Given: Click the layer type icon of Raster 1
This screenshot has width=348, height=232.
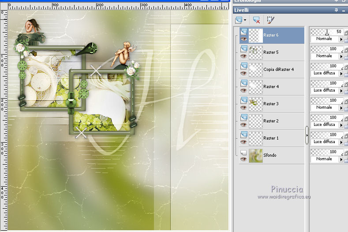Looking at the screenshot, I should pyautogui.click(x=244, y=135).
